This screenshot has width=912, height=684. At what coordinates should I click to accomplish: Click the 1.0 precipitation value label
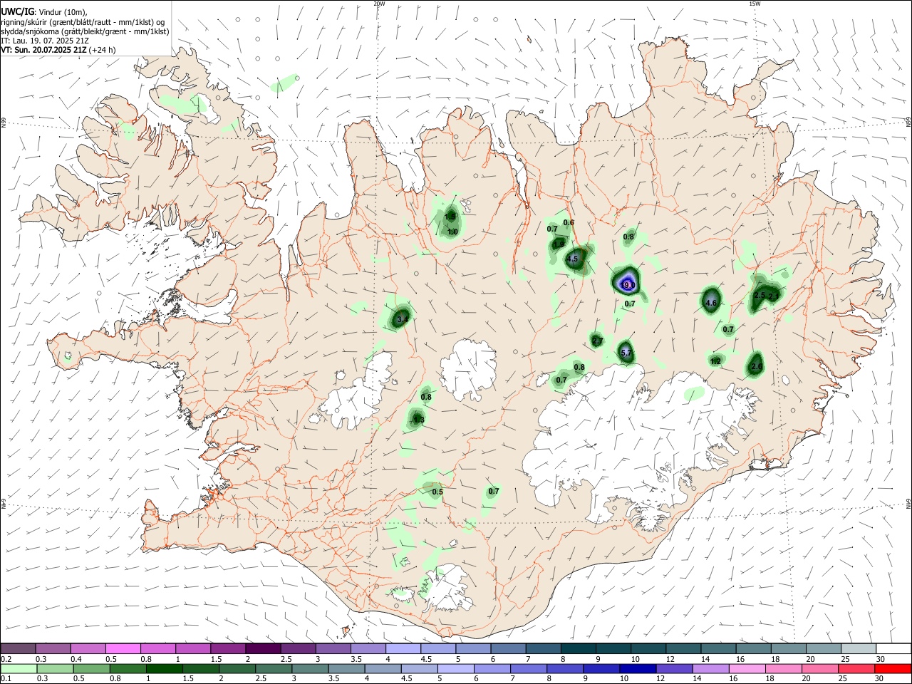point(452,232)
